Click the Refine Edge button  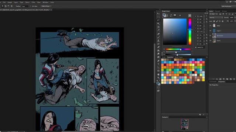tap(46, 6)
